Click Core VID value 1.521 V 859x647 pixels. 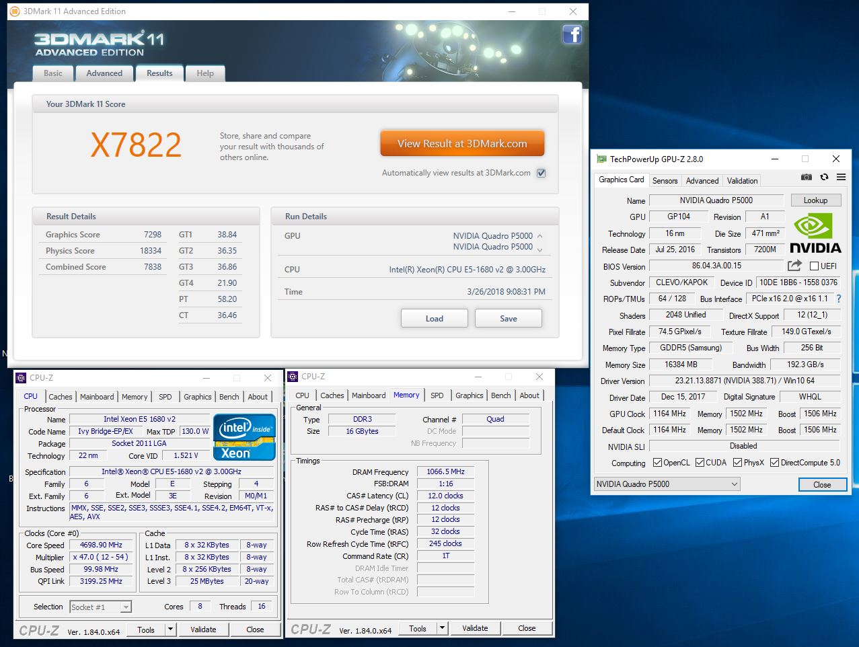tap(186, 456)
